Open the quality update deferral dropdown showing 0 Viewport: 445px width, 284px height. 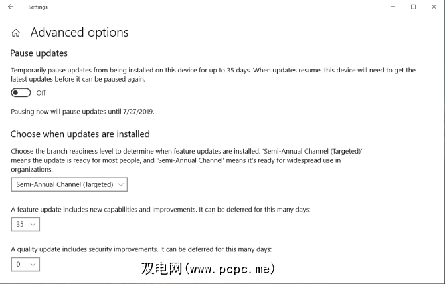25,265
